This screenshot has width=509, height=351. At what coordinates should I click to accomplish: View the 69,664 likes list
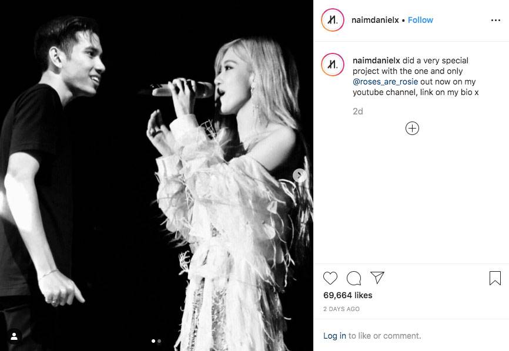348,295
